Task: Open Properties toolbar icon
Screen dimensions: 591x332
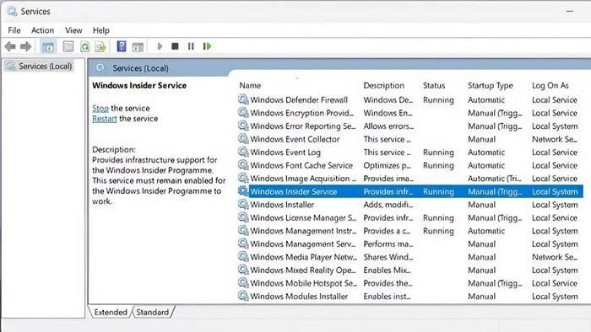Action: (x=68, y=46)
